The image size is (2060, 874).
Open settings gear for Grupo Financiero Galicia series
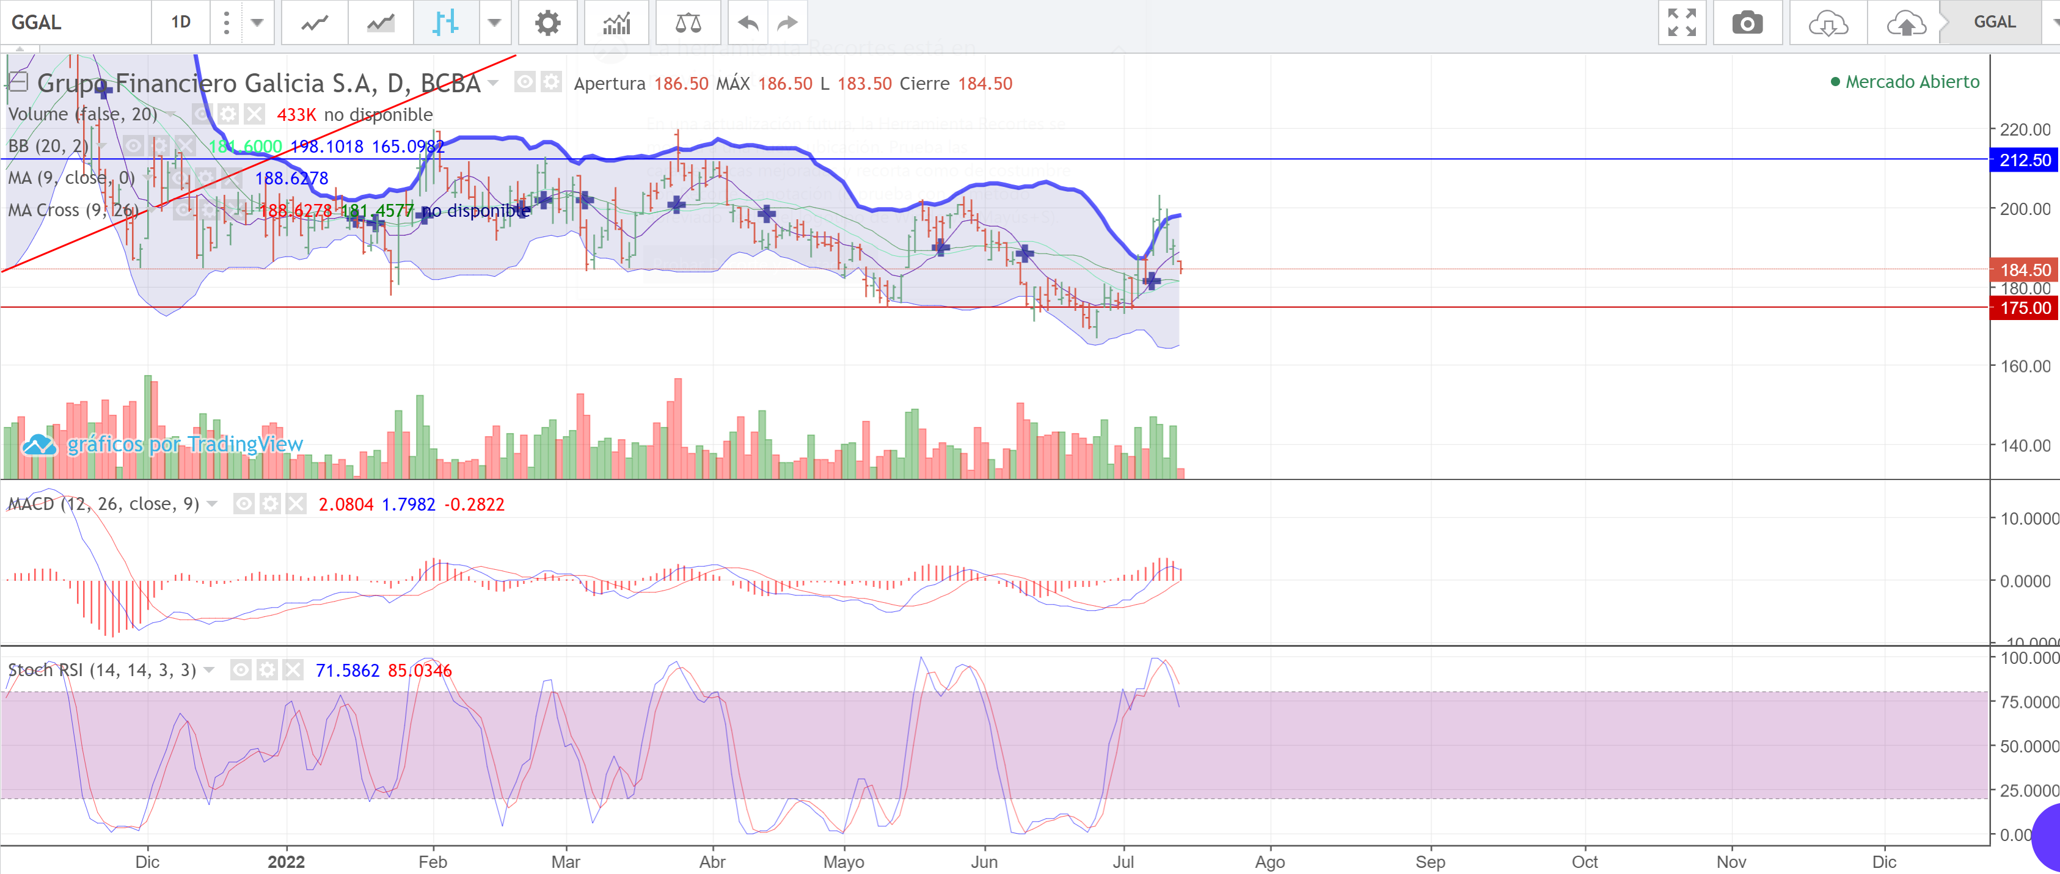pos(551,82)
